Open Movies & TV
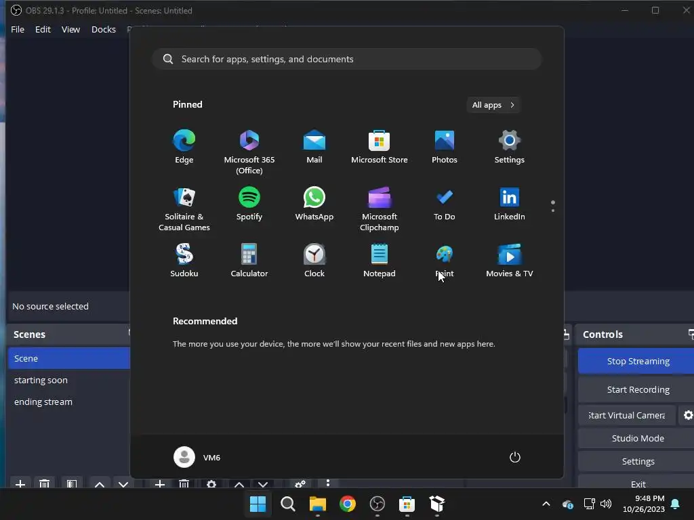 [510, 261]
